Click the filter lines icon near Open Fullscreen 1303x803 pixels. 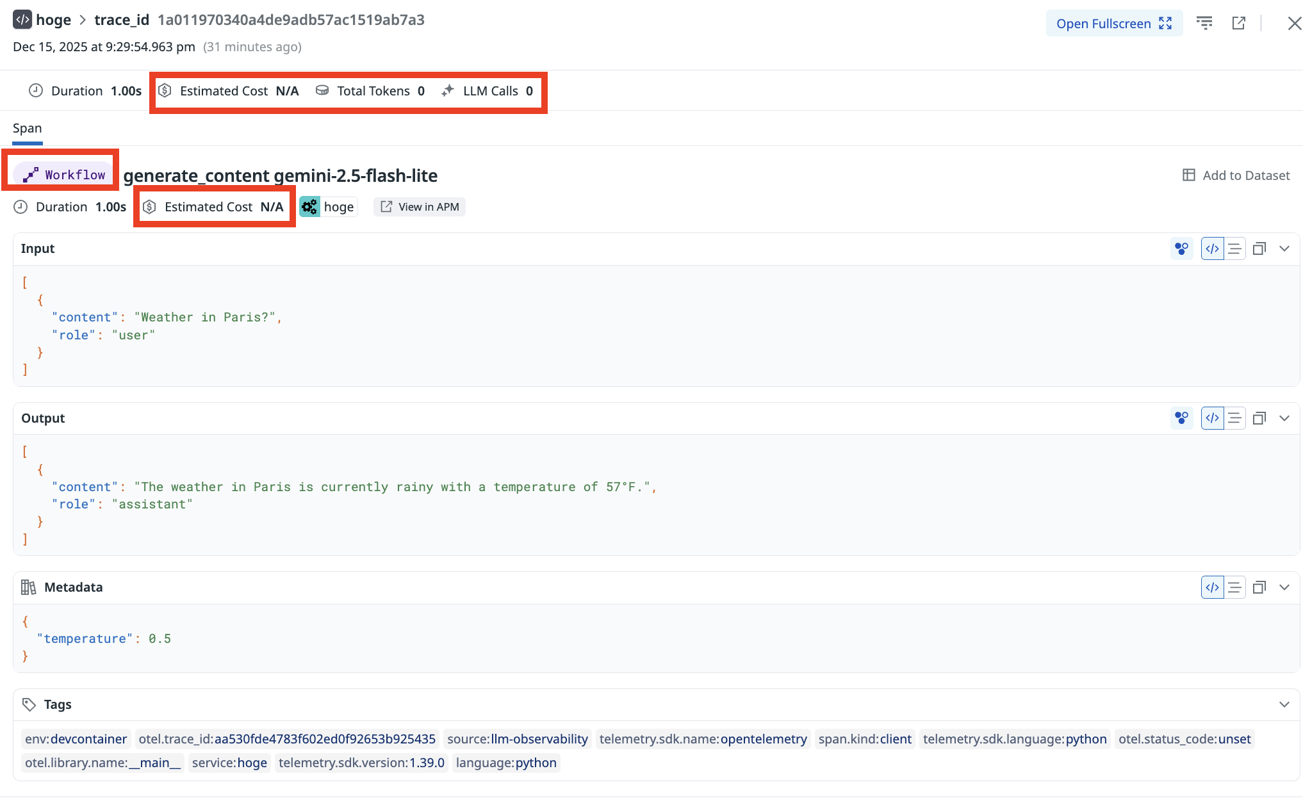click(1204, 24)
